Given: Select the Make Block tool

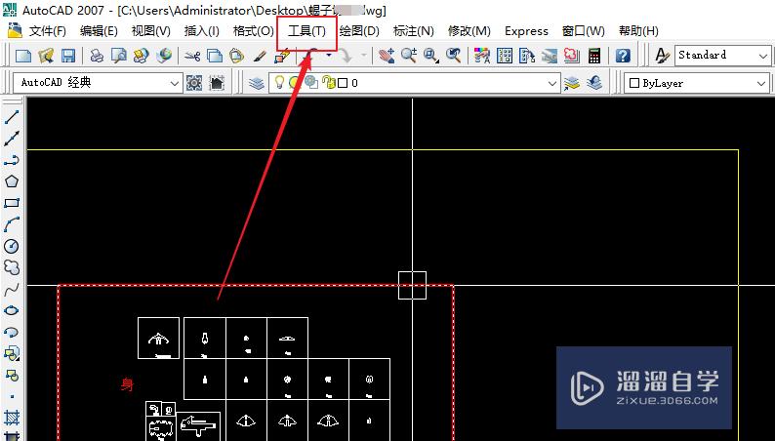Looking at the screenshot, I should pyautogui.click(x=12, y=375).
